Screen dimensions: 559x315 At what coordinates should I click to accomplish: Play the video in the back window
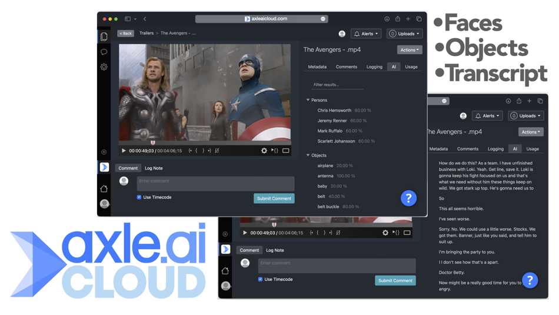[x=245, y=233]
